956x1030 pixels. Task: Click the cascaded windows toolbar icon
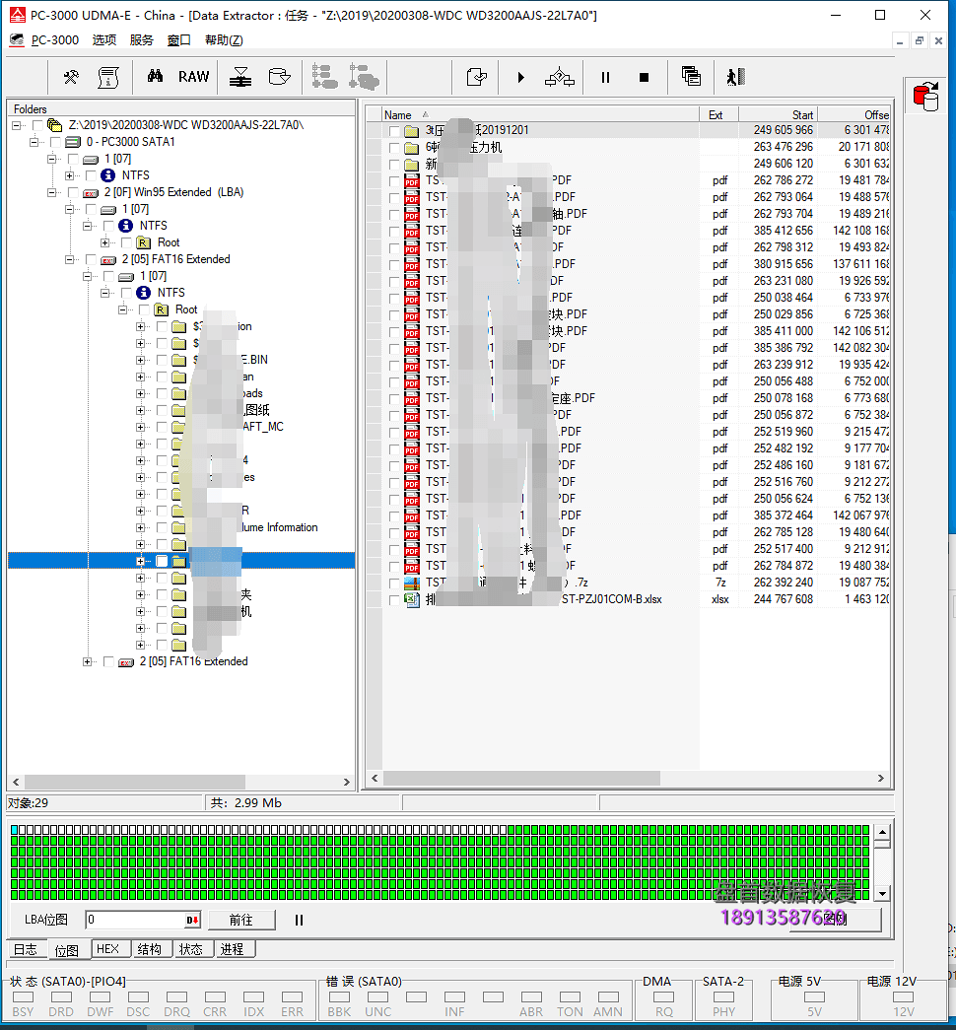click(691, 76)
